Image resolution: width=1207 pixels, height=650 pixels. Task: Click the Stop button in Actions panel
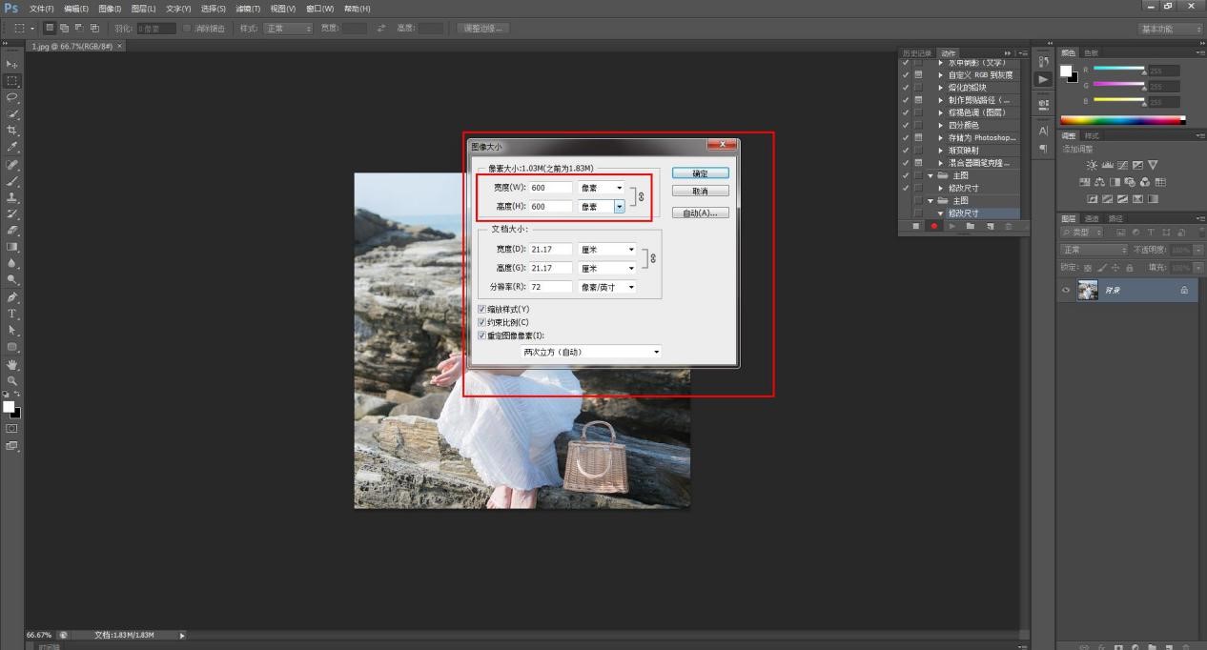pyautogui.click(x=916, y=226)
